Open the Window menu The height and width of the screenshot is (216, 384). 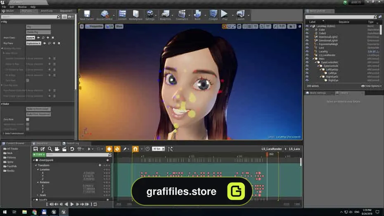tap(22, 7)
